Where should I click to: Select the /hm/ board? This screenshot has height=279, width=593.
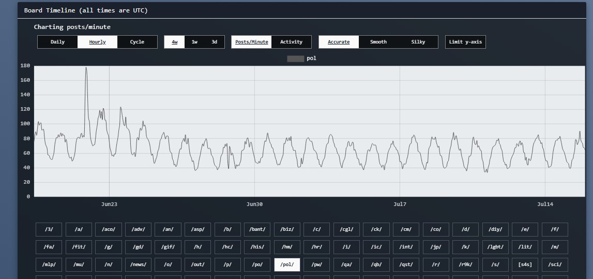[x=287, y=247]
